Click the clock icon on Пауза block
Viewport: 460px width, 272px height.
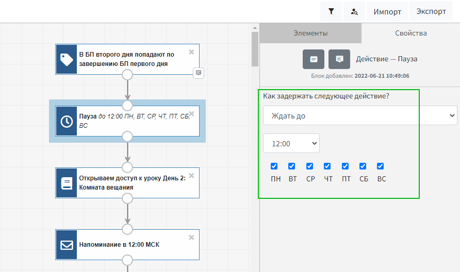[67, 121]
